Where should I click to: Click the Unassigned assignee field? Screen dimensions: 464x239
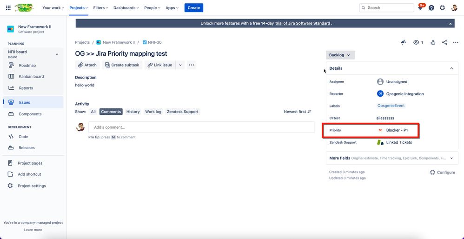coord(397,82)
